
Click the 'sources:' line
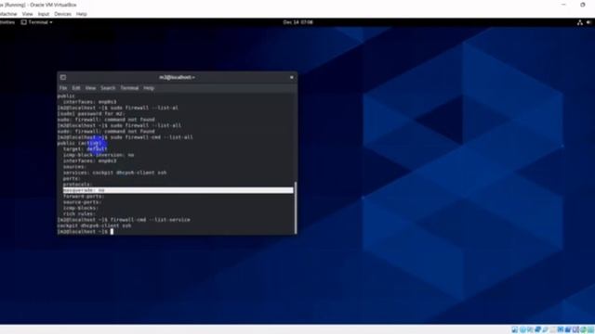point(74,167)
